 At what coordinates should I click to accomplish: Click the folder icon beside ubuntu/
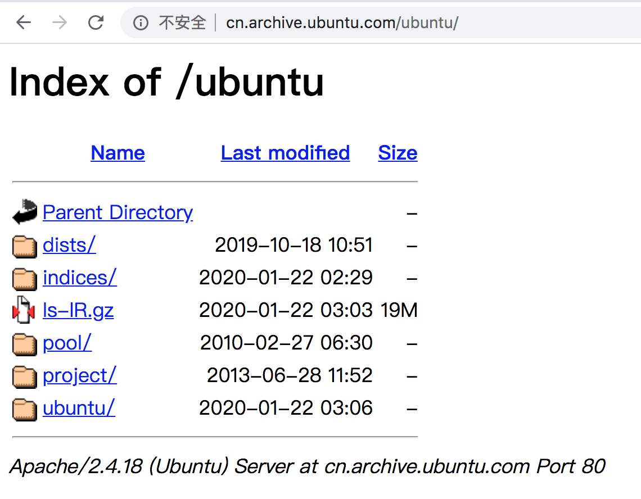(x=24, y=409)
